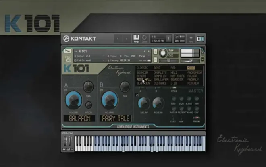Select the highlighted fourth preset category tab
This screenshot has width=266, height=167.
tap(191, 68)
